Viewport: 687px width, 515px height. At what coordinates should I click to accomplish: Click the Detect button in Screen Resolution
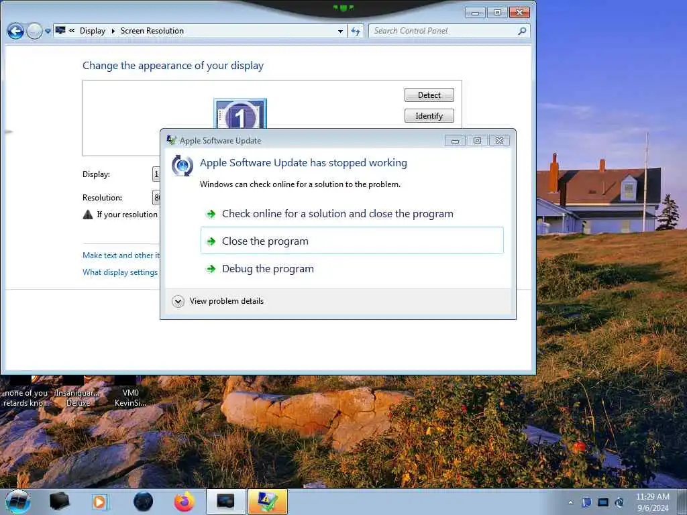click(429, 95)
